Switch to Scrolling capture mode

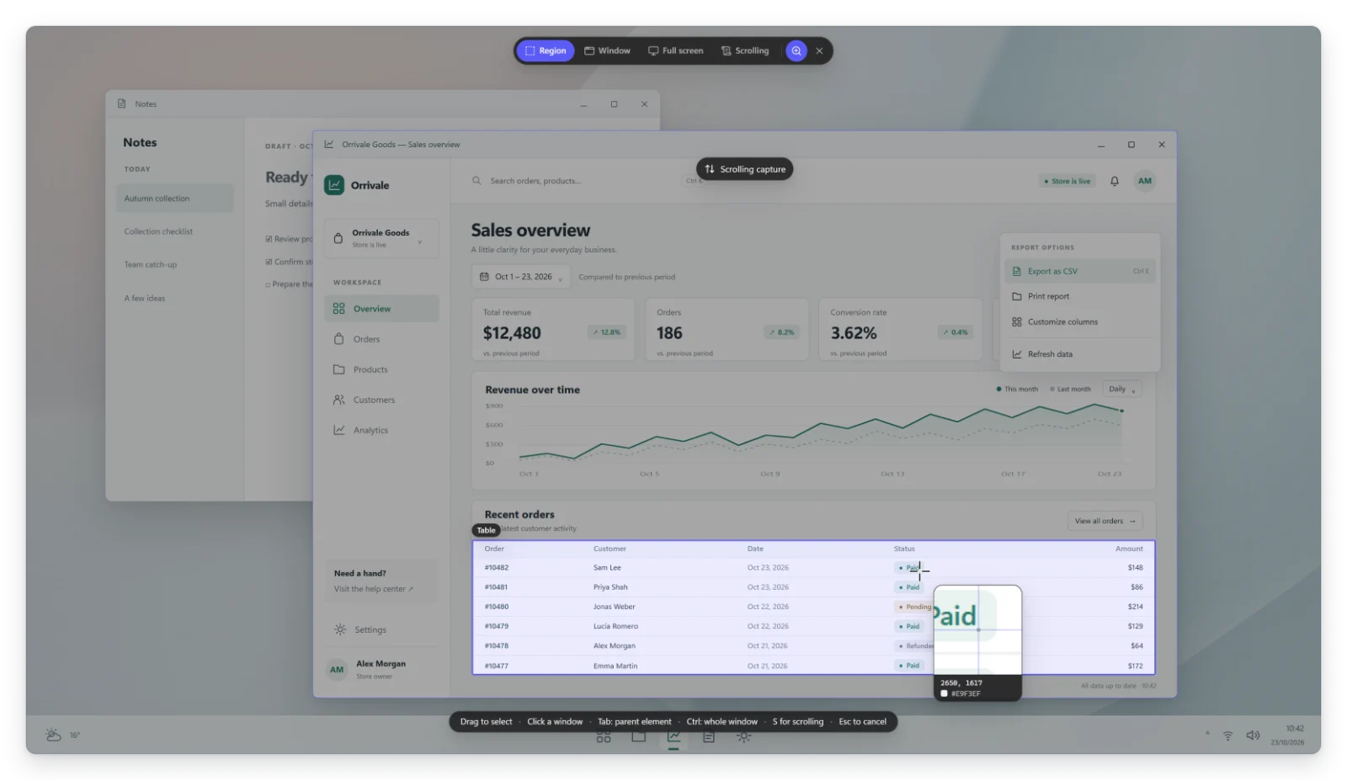(745, 50)
